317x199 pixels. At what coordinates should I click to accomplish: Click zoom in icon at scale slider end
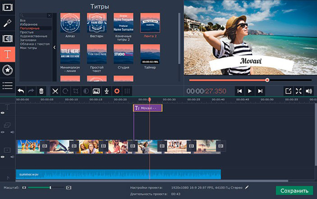click(x=69, y=188)
